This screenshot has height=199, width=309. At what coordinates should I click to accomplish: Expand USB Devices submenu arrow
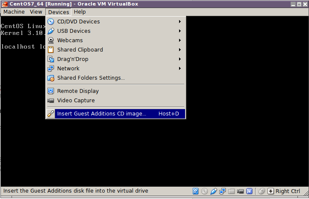point(180,31)
